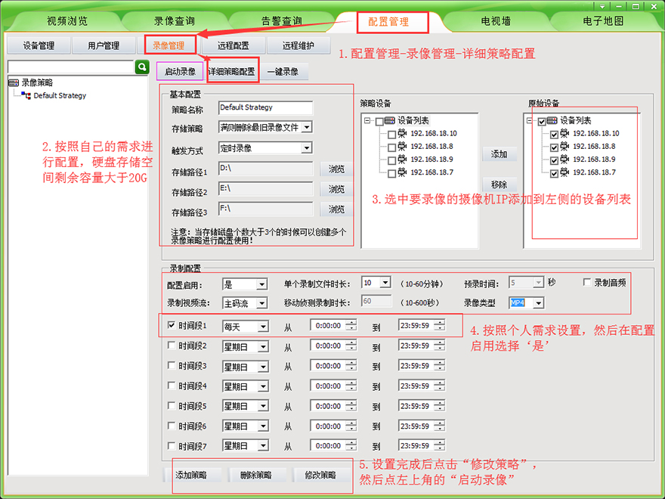Open the 存储策略 dropdown
This screenshot has height=499, width=665.
(306, 128)
